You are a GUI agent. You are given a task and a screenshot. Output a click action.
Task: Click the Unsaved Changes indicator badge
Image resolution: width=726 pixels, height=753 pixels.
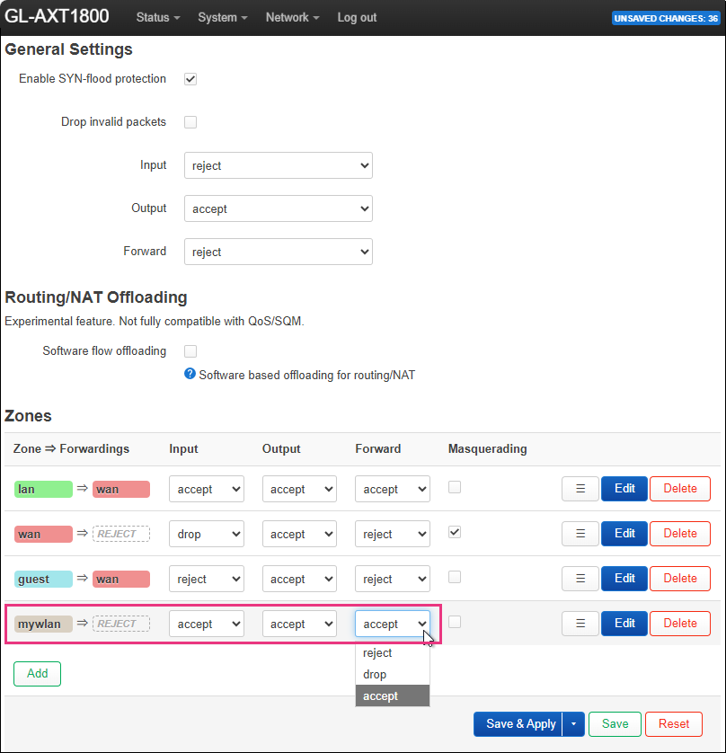666,18
